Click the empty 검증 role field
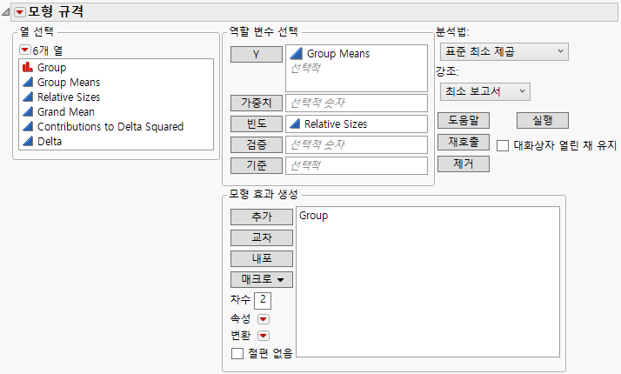 (x=357, y=144)
